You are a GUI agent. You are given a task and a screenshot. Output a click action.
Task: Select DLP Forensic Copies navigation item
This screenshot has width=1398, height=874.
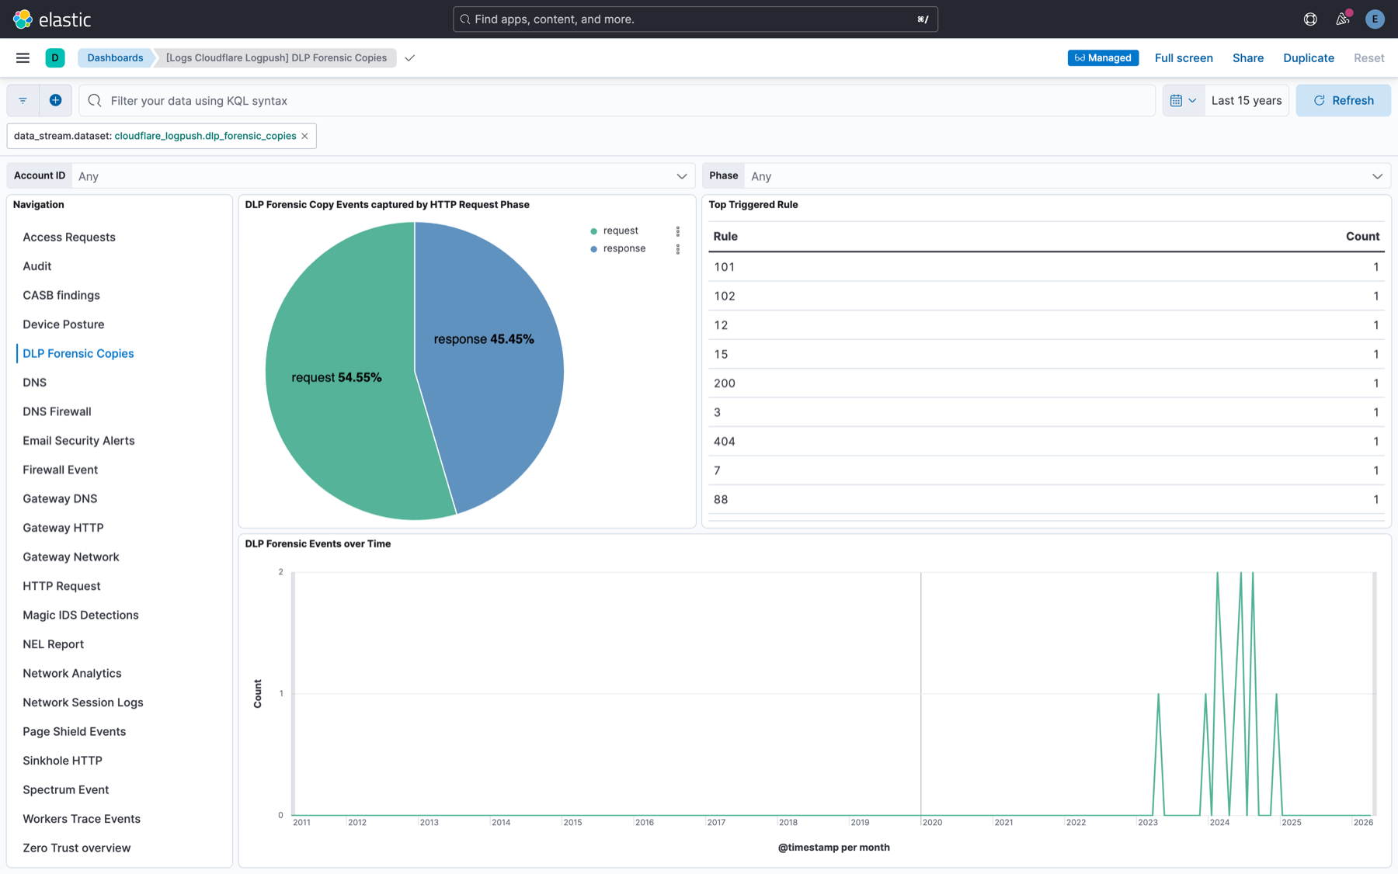(78, 353)
